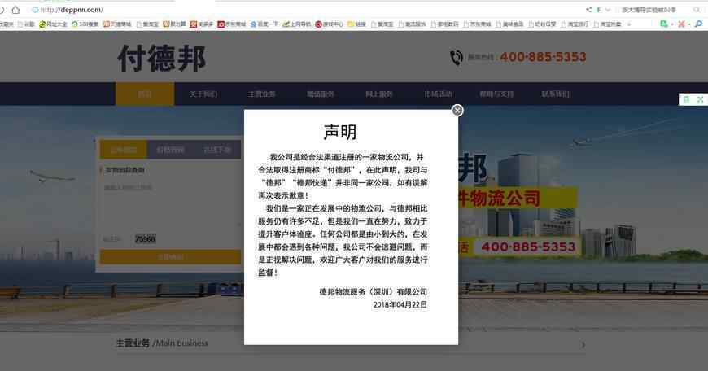Click the green extension icon in bookmarks bar
This screenshot has height=371, width=708.
pyautogui.click(x=664, y=24)
